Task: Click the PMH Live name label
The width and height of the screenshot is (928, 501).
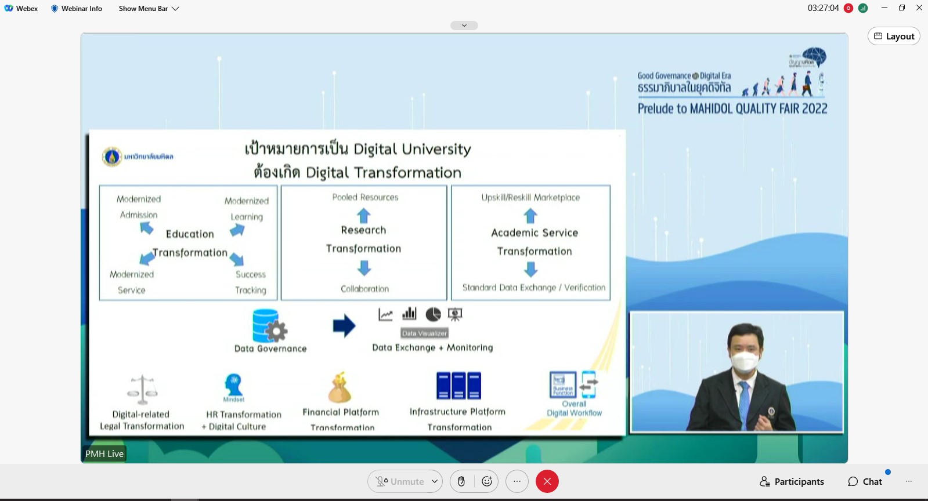Action: point(104,453)
